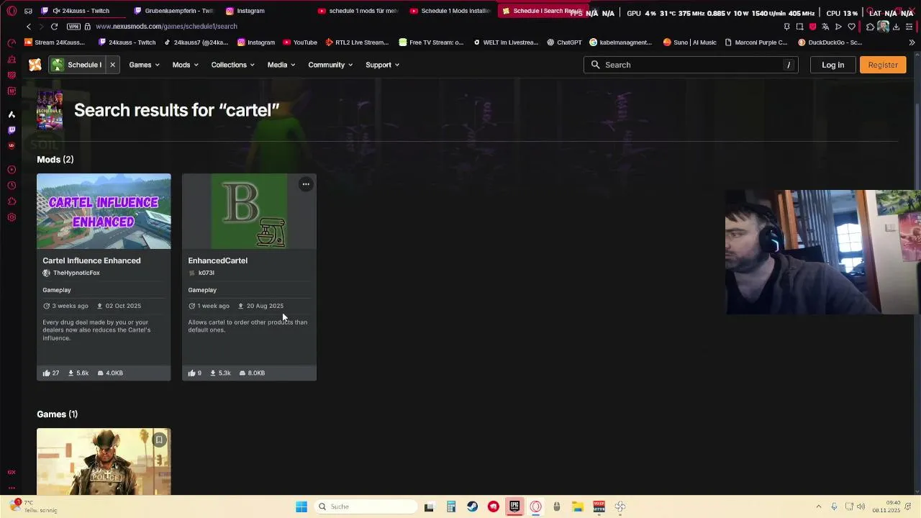Open the extensions cube icon
Screen dimensions: 921x518
click(x=870, y=27)
